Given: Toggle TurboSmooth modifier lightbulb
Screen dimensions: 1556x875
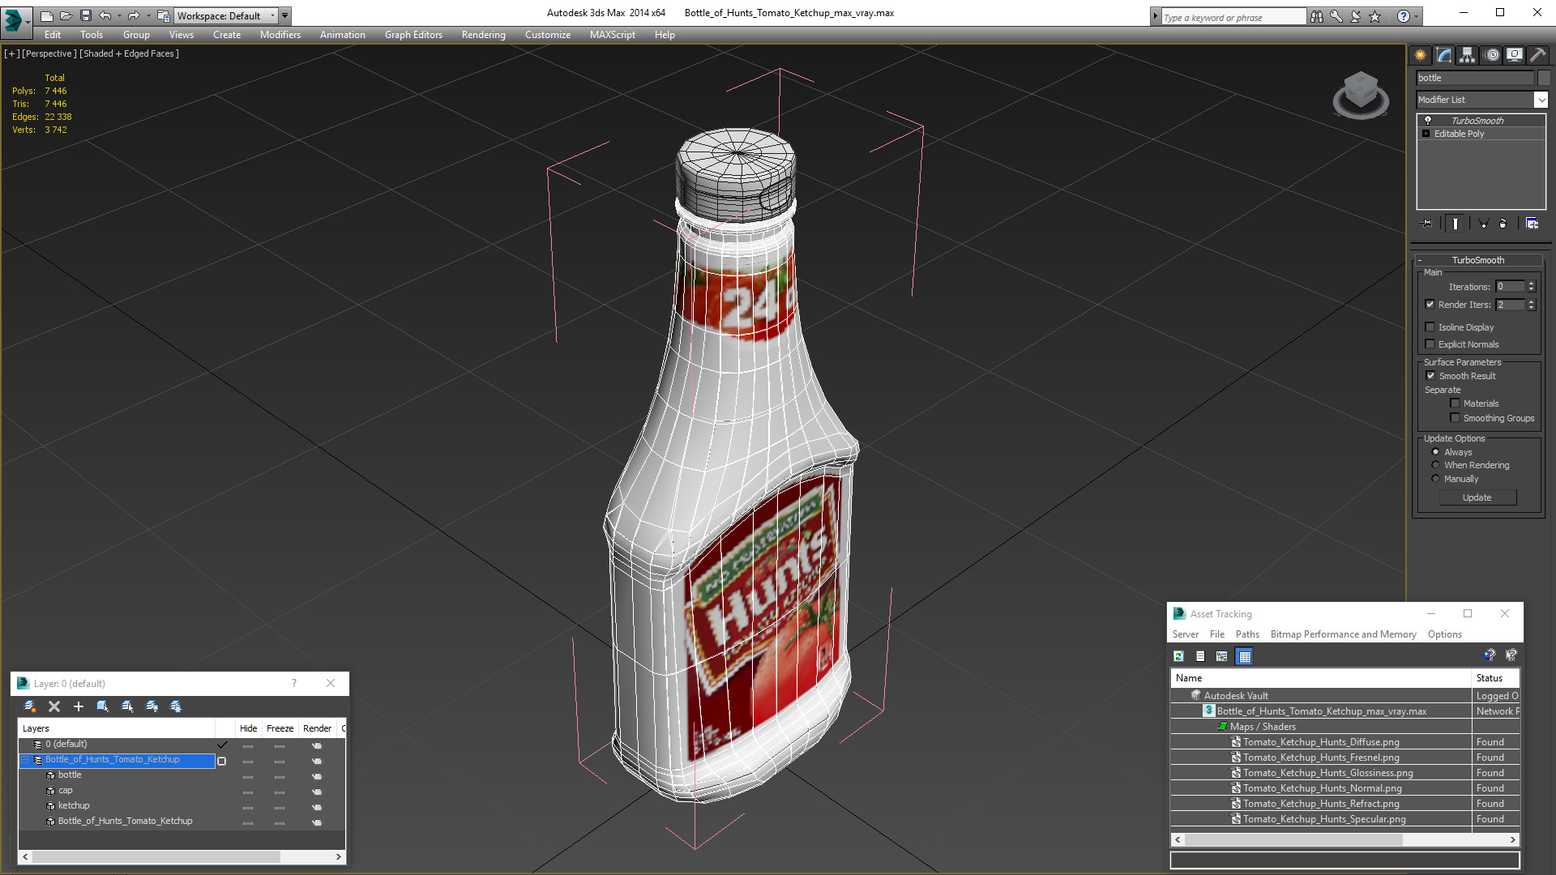Looking at the screenshot, I should (x=1428, y=120).
